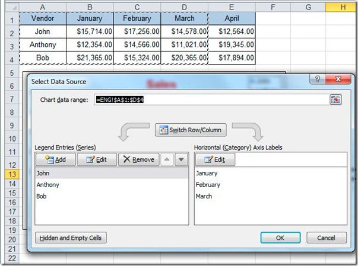The width and height of the screenshot is (358, 266).
Task: Click the cell with $14,566.00
Action: tap(137, 45)
